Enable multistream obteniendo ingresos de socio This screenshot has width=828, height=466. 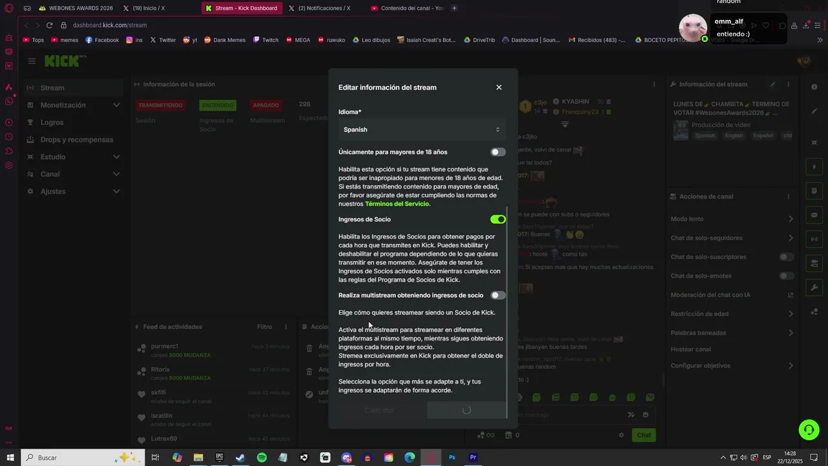pyautogui.click(x=497, y=295)
